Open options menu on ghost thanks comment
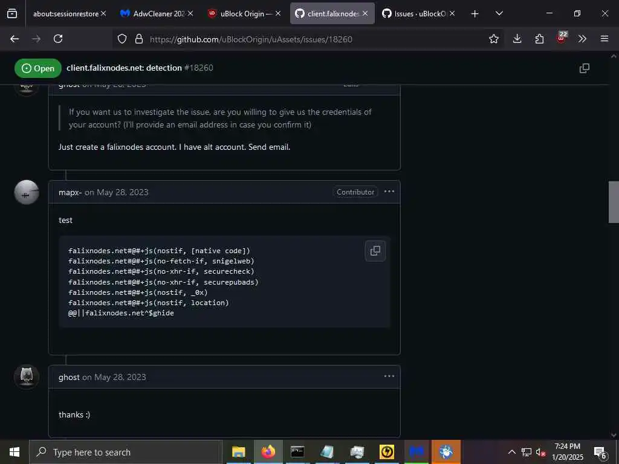The width and height of the screenshot is (619, 464). tap(389, 376)
